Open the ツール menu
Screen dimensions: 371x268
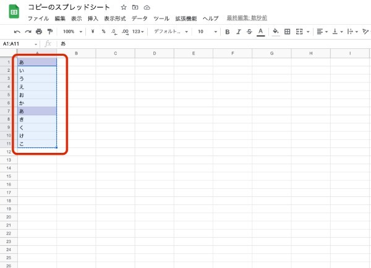(x=161, y=19)
